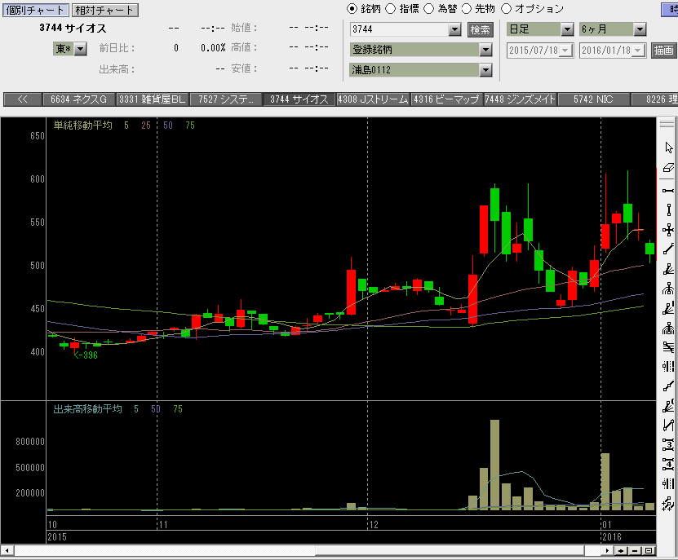Open the 東* market dropdown
Image resolution: width=678 pixels, height=560 pixels.
coord(81,49)
